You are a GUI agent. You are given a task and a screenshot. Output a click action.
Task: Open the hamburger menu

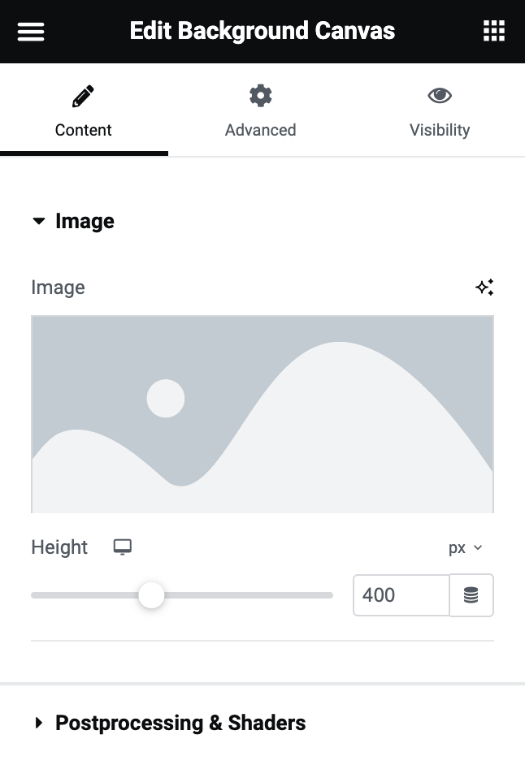[x=31, y=32]
